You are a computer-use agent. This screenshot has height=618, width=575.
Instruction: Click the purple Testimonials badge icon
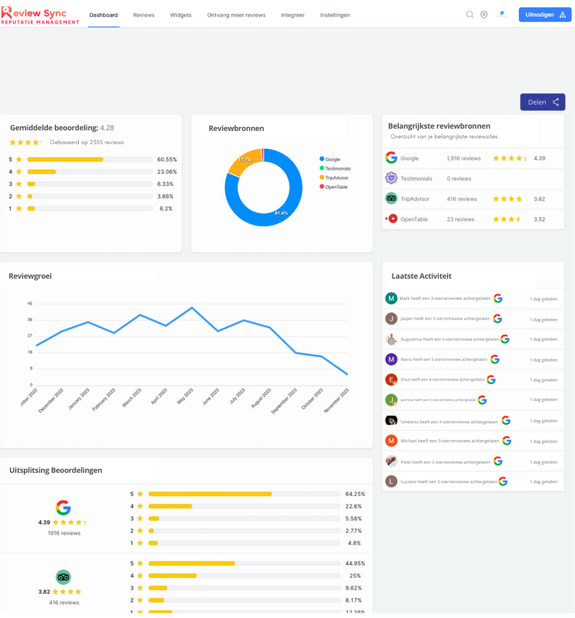pos(392,178)
